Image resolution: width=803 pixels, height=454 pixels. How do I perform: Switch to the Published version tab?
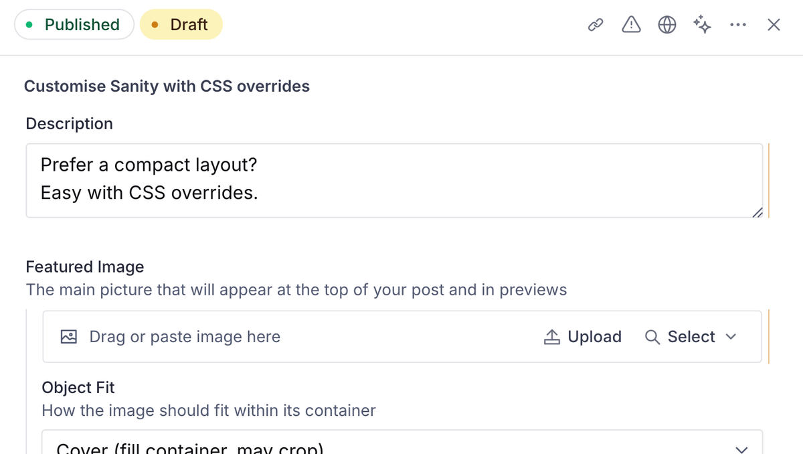coord(74,25)
